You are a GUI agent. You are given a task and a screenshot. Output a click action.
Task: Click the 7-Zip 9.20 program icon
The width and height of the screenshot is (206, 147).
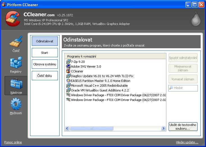tap(68, 62)
